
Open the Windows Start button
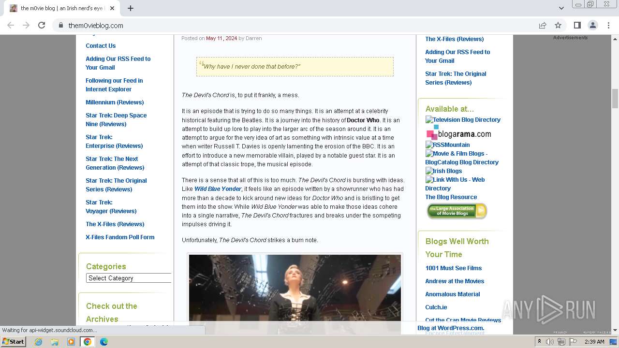[13, 341]
